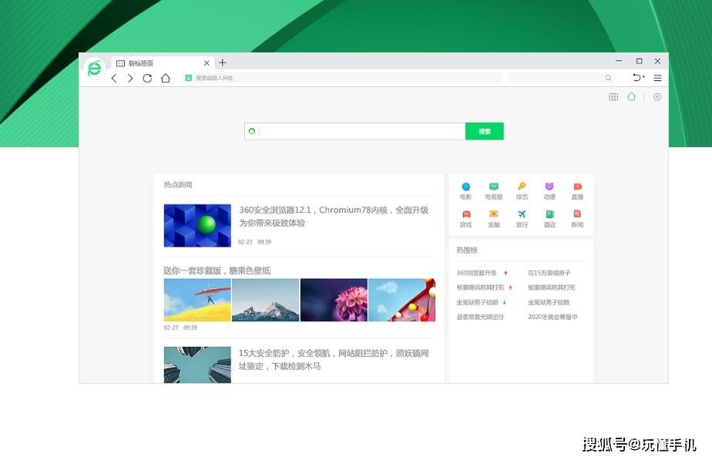Screen dimensions: 712x460
Task: Click the pink flower wallpaper thumbnail
Action: click(x=334, y=301)
